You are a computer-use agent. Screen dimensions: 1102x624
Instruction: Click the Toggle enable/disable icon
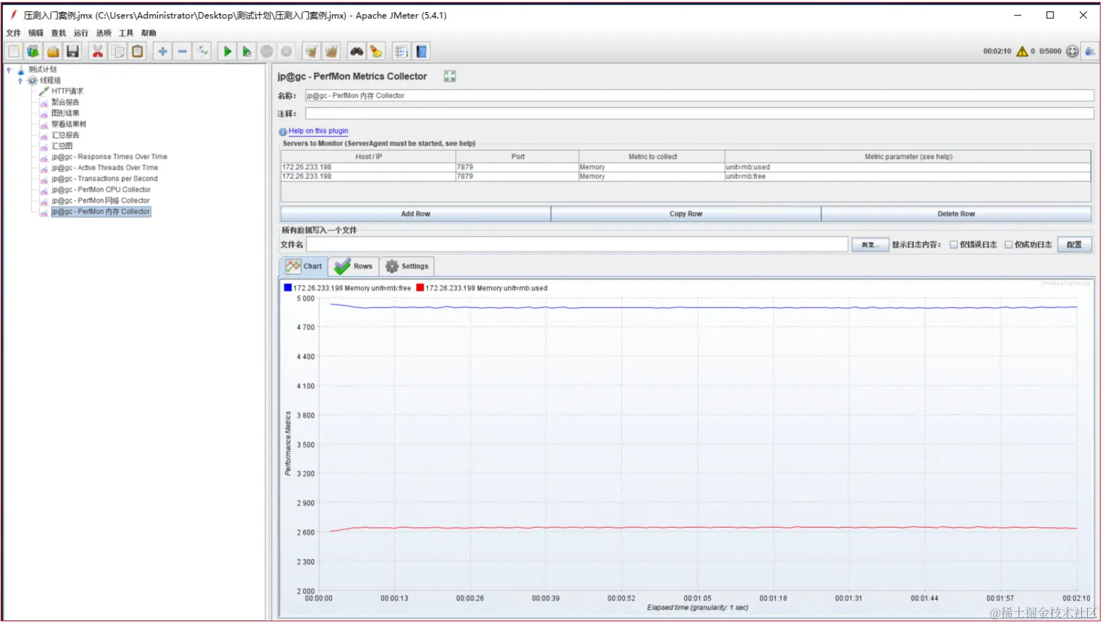(202, 51)
